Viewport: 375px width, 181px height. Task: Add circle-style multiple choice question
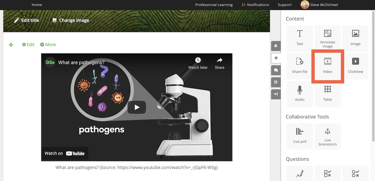click(x=355, y=173)
